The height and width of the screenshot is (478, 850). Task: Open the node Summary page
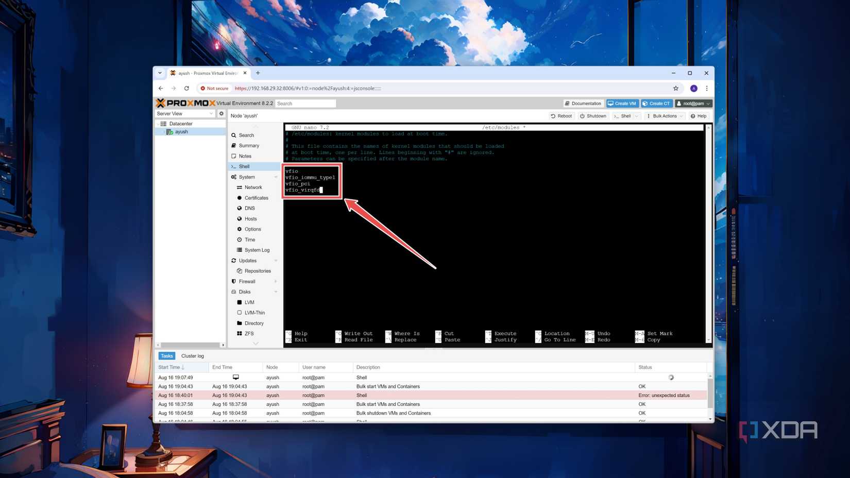click(x=249, y=146)
